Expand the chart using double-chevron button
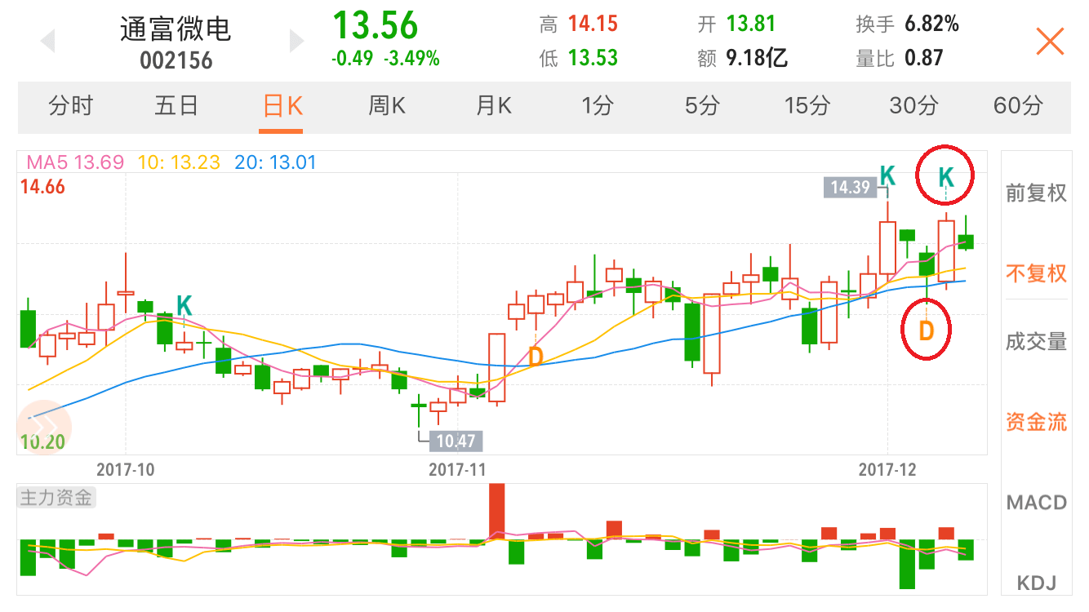This screenshot has width=1089, height=612. (x=44, y=427)
